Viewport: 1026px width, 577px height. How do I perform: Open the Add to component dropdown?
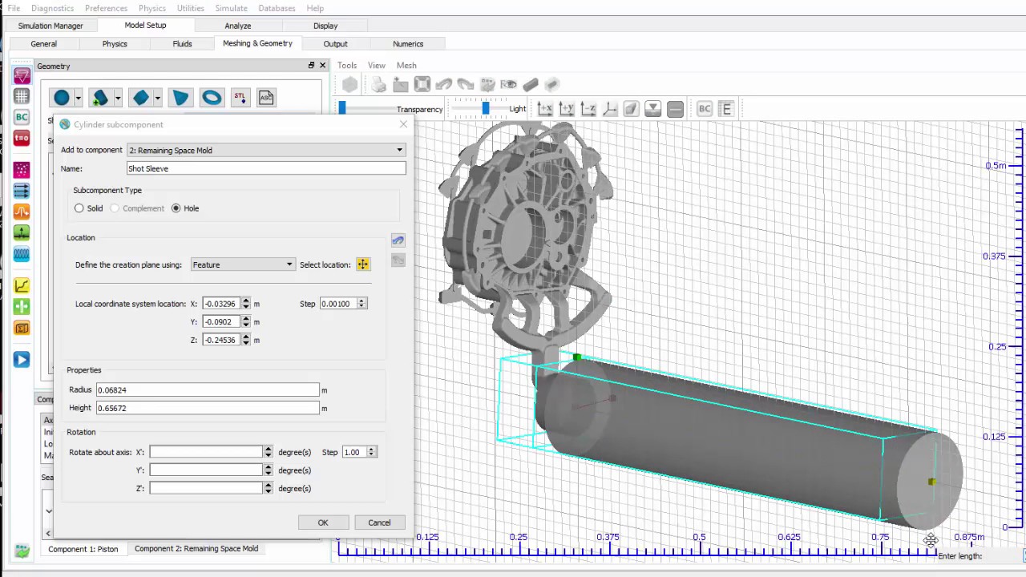click(x=267, y=150)
